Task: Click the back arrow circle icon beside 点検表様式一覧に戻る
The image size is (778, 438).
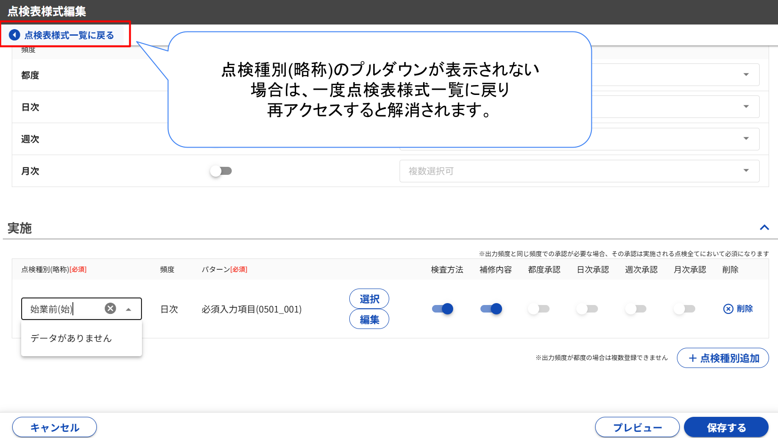Action: 14,35
